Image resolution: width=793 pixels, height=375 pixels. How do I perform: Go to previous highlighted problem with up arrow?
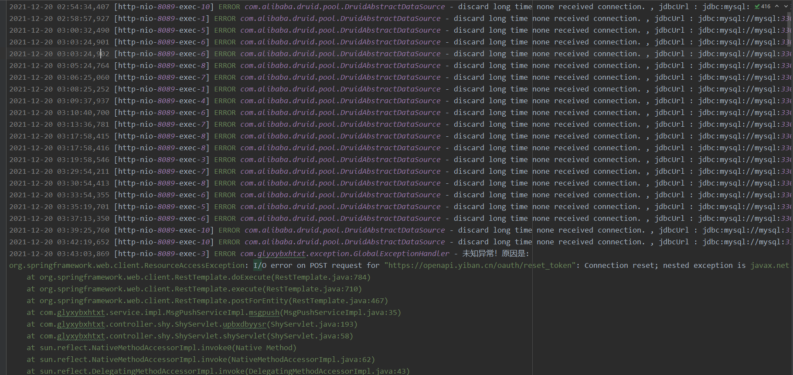coord(777,7)
